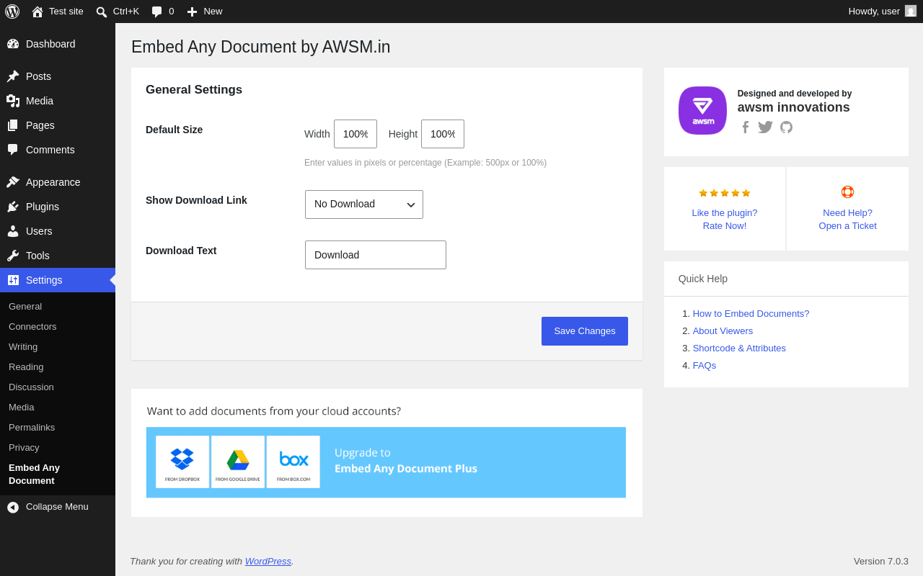
Task: Click the Comments sidebar icon
Action: pos(13,150)
